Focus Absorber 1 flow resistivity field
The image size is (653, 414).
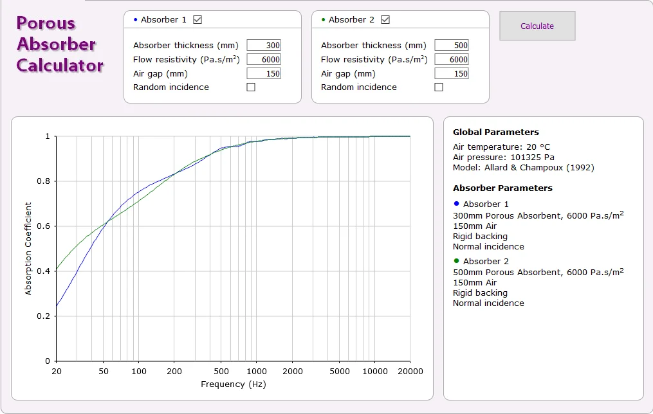264,60
